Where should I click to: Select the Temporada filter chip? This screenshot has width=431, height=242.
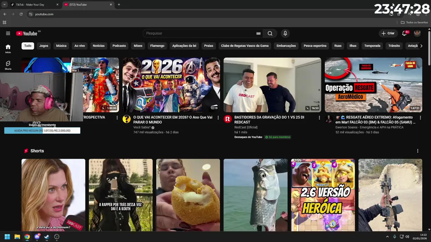point(372,46)
